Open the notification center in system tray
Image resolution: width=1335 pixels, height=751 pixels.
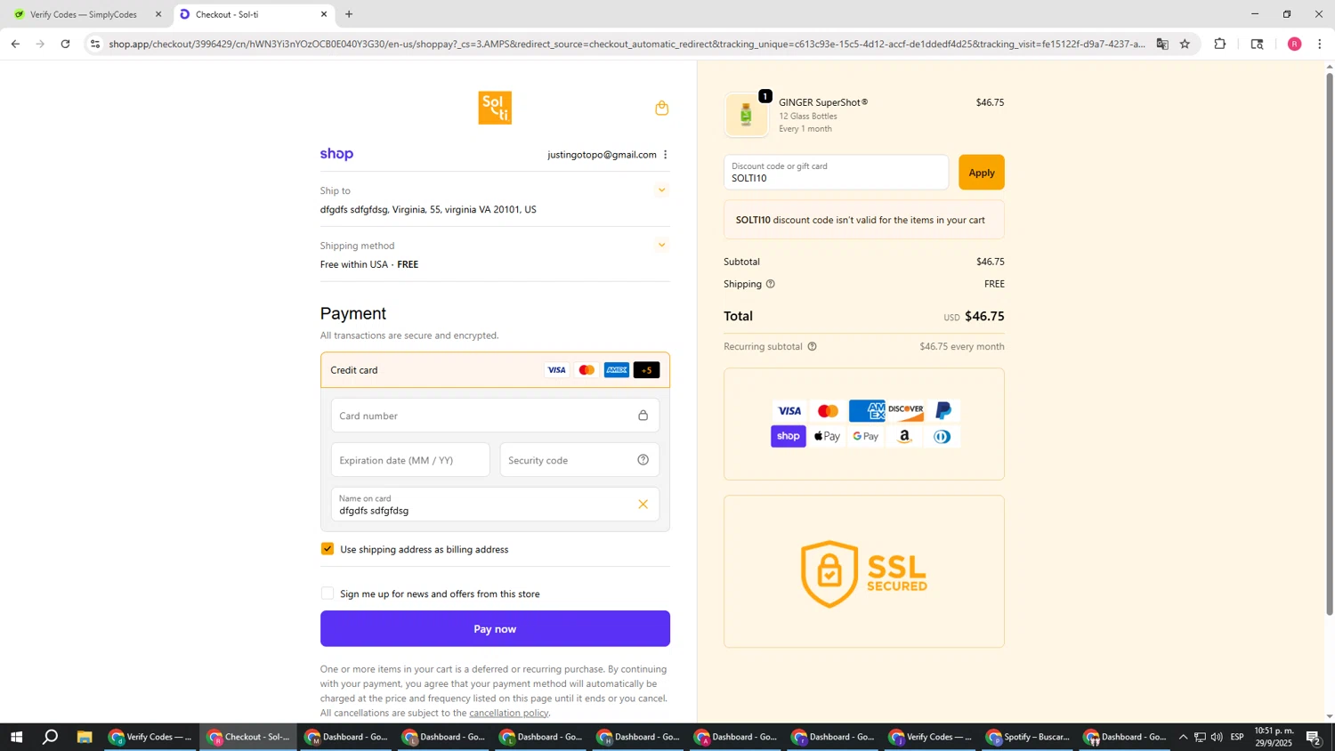pyautogui.click(x=1315, y=737)
